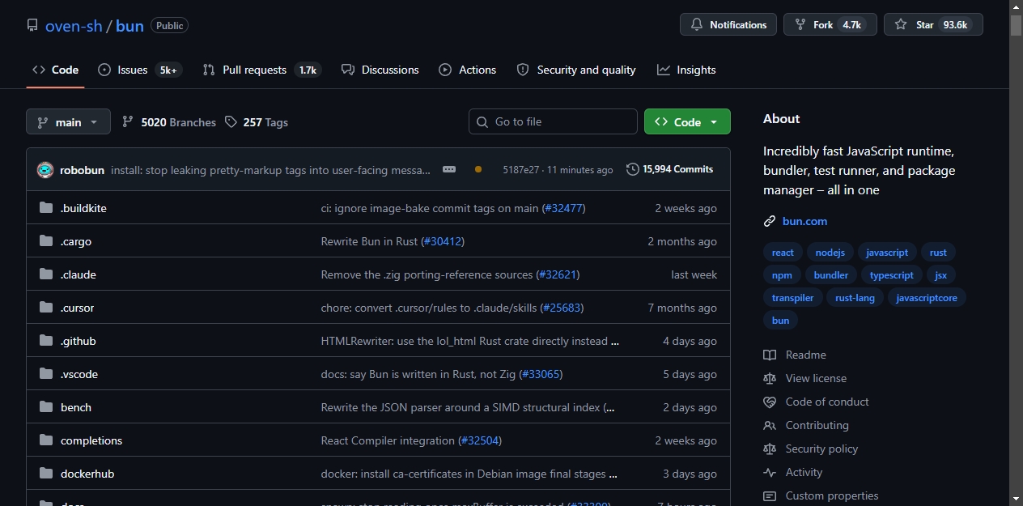Open the Pull requests tab

262,70
